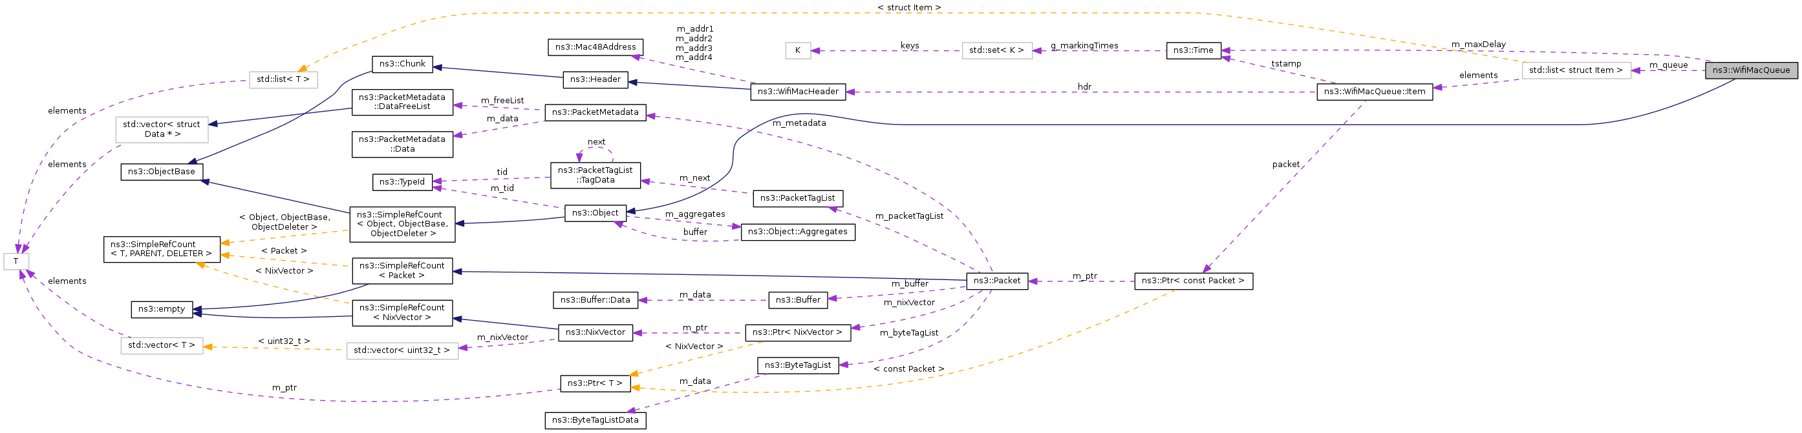Select the ns3::Buffer::Data node
1802x433 pixels.
[x=595, y=300]
